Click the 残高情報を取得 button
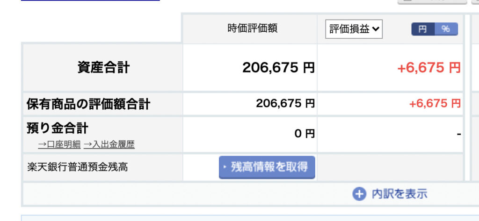This screenshot has height=221, width=479. [x=267, y=167]
